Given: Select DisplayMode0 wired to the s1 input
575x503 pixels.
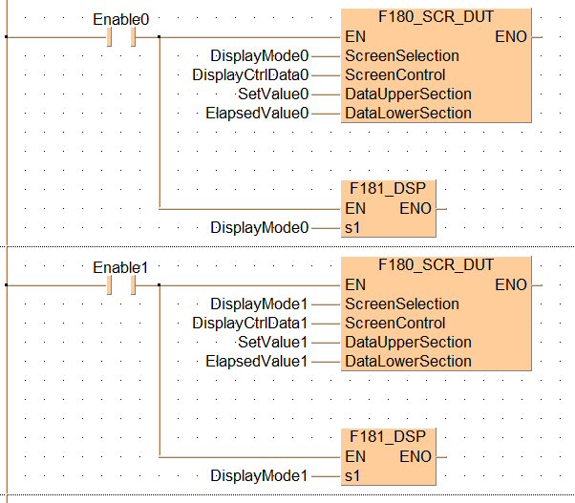Looking at the screenshot, I should pyautogui.click(x=260, y=227).
